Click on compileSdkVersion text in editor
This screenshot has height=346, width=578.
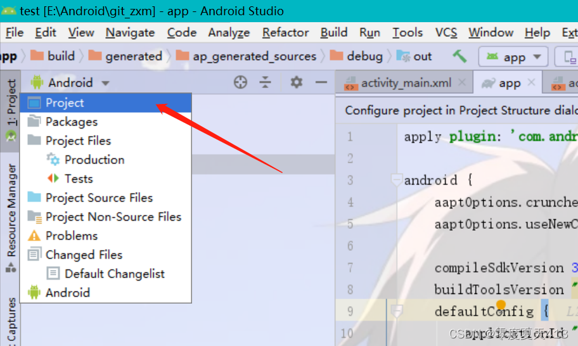point(499,268)
